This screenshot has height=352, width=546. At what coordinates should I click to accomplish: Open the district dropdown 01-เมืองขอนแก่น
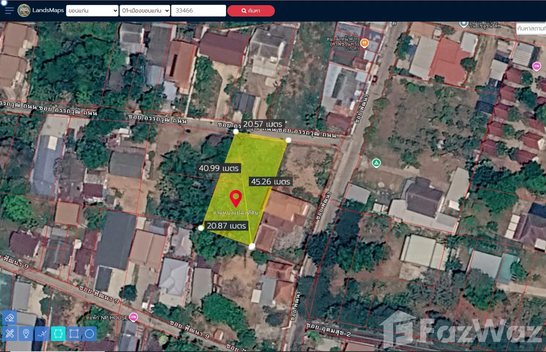145,11
